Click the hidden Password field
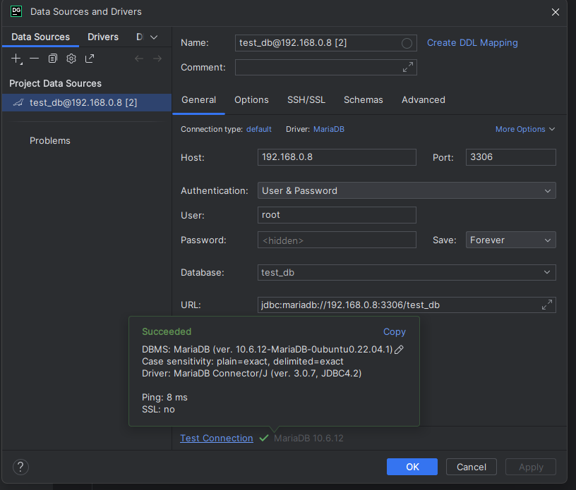Image resolution: width=576 pixels, height=490 pixels. coord(337,240)
